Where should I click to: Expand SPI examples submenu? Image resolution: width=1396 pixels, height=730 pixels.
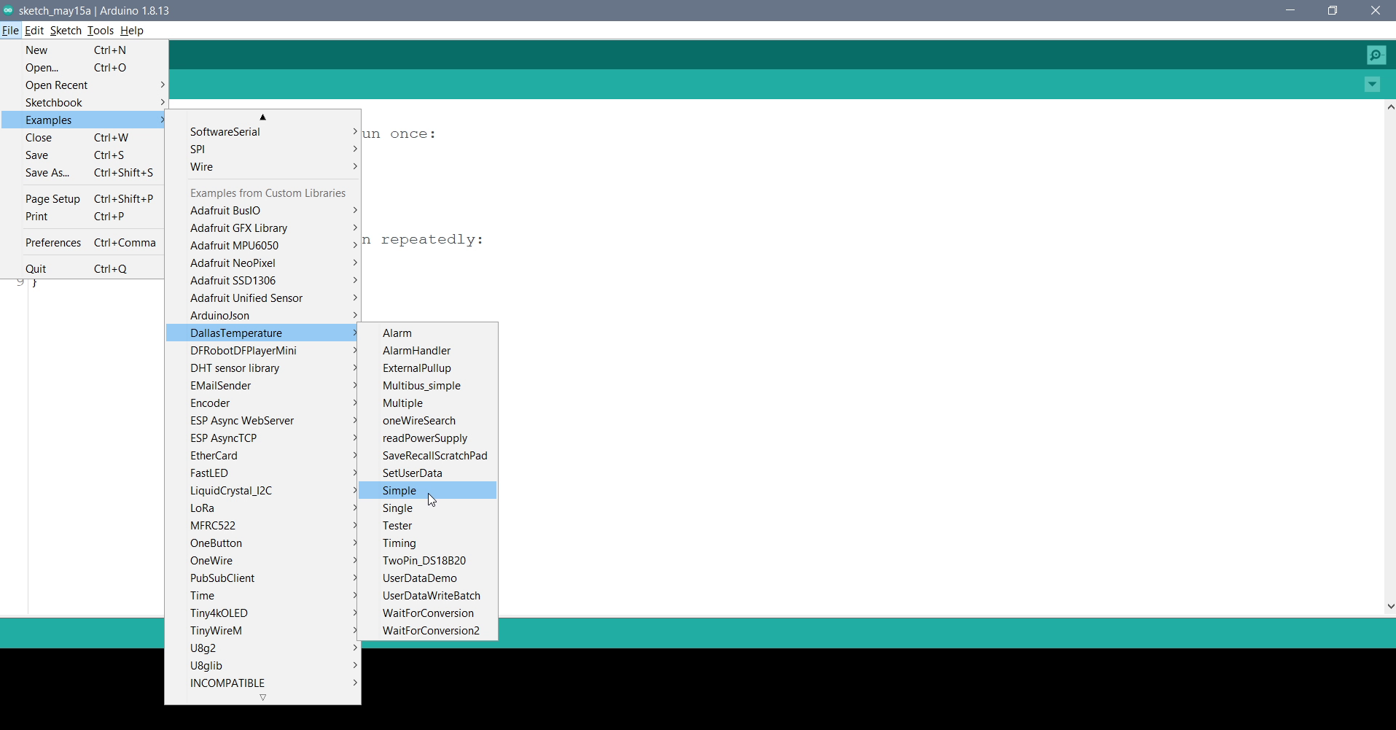click(x=263, y=150)
